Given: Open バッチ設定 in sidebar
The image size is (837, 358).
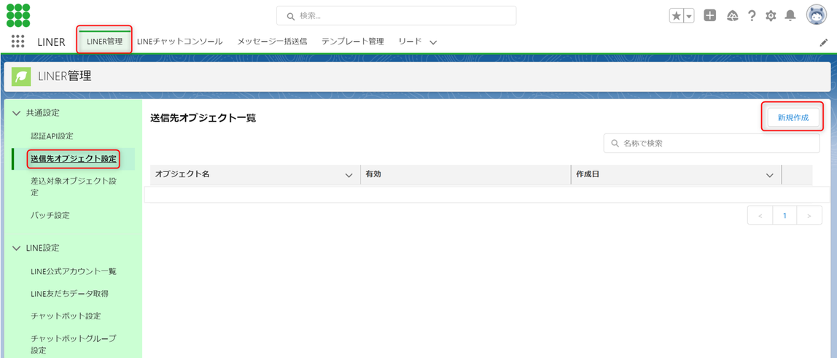Looking at the screenshot, I should tap(50, 216).
